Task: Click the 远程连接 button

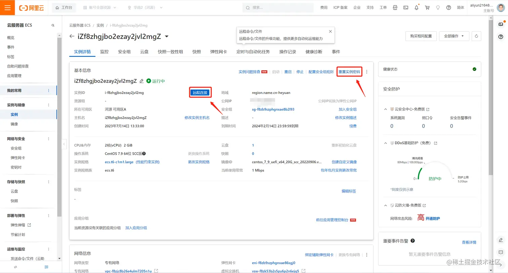Action: pyautogui.click(x=200, y=92)
